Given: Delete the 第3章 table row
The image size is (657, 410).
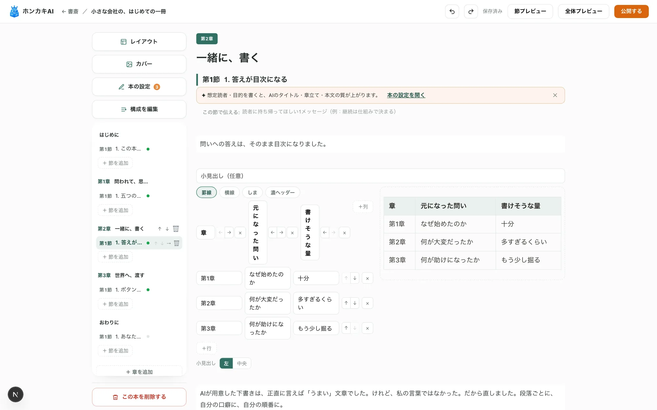Looking at the screenshot, I should [x=367, y=328].
